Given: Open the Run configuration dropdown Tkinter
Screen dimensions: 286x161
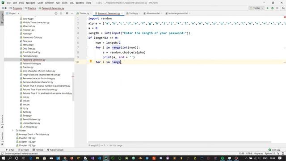Looking at the screenshot, I should [x=256, y=8].
